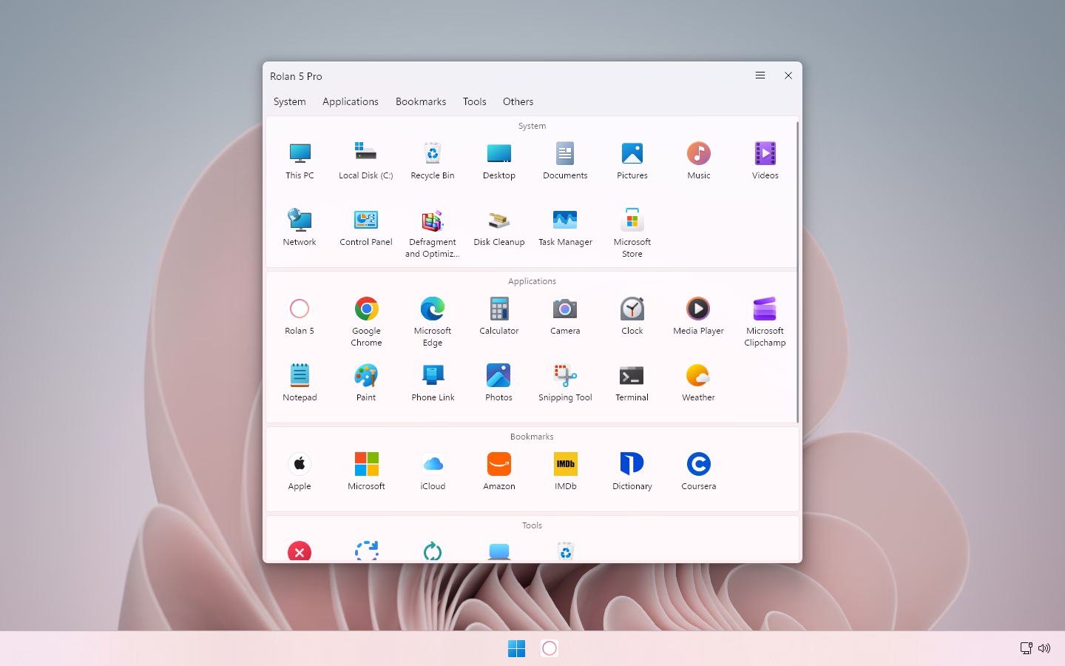
Task: Click the volume icon in system tray
Action: [1044, 648]
